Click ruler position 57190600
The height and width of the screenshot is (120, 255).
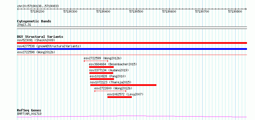point(169,11)
